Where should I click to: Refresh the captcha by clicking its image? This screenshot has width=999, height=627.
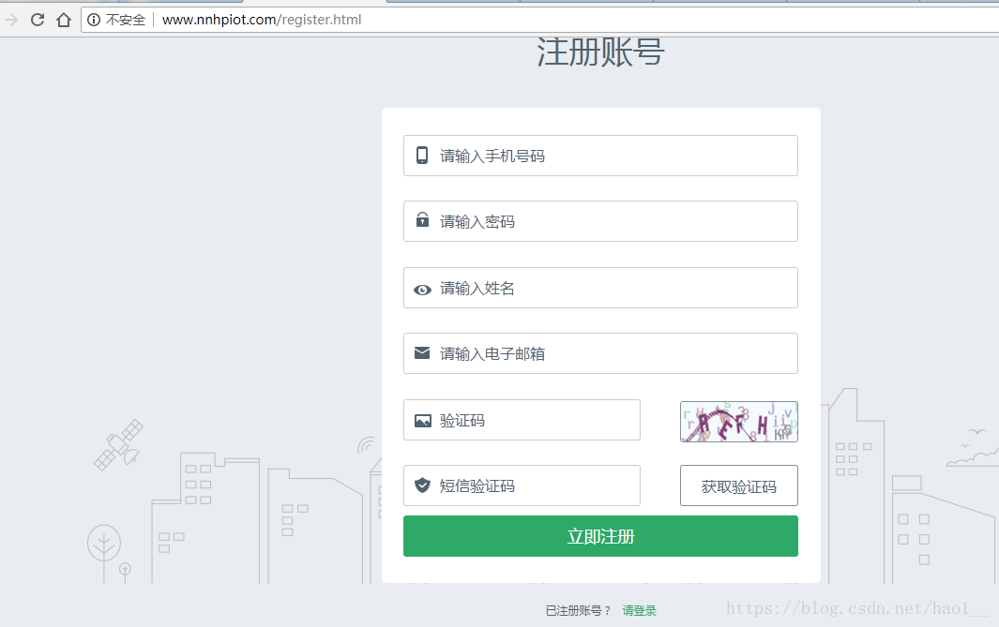click(x=738, y=421)
